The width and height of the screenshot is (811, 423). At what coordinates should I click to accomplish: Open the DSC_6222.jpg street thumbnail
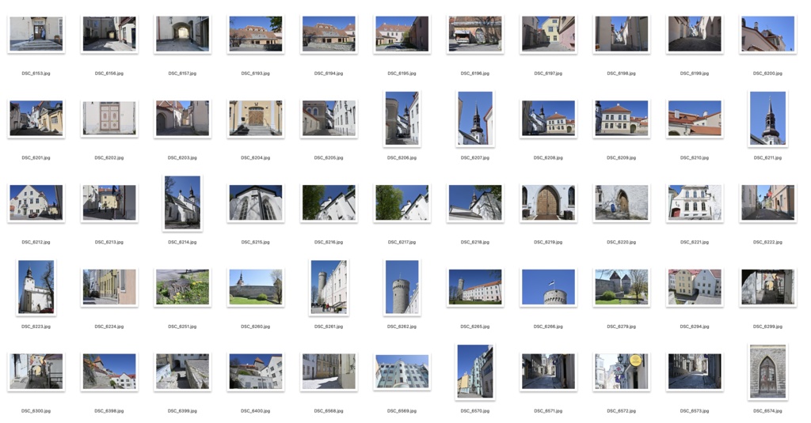[x=767, y=203]
